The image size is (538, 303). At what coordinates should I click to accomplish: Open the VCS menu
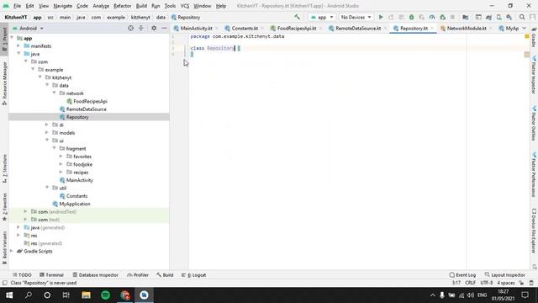(x=185, y=6)
